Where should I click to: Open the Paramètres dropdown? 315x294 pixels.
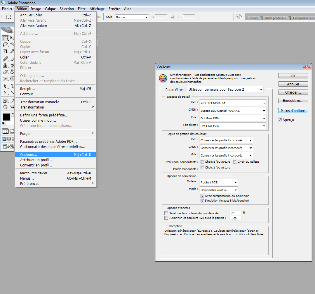[225, 90]
